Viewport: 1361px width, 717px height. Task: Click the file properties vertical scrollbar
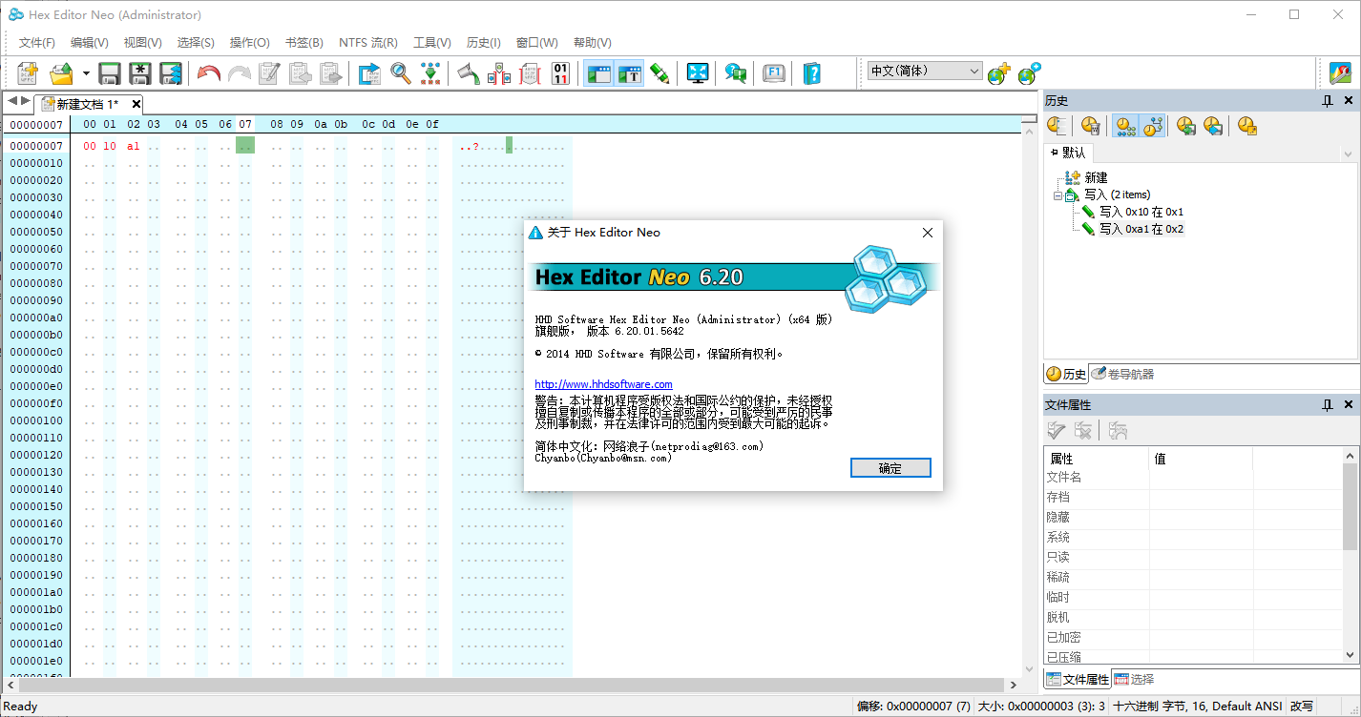pos(1350,556)
